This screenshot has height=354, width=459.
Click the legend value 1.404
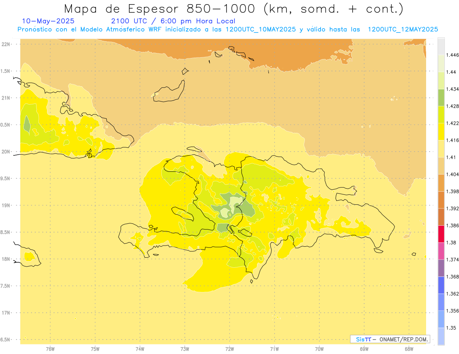(452, 175)
